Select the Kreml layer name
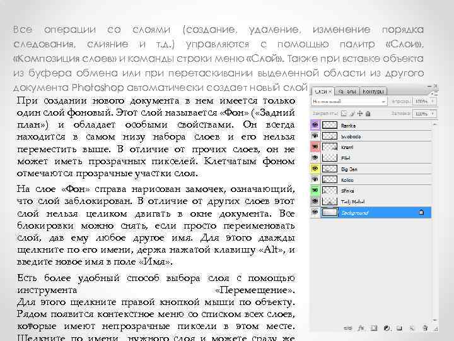Screen dimensions: 454x341 [x=347, y=147]
